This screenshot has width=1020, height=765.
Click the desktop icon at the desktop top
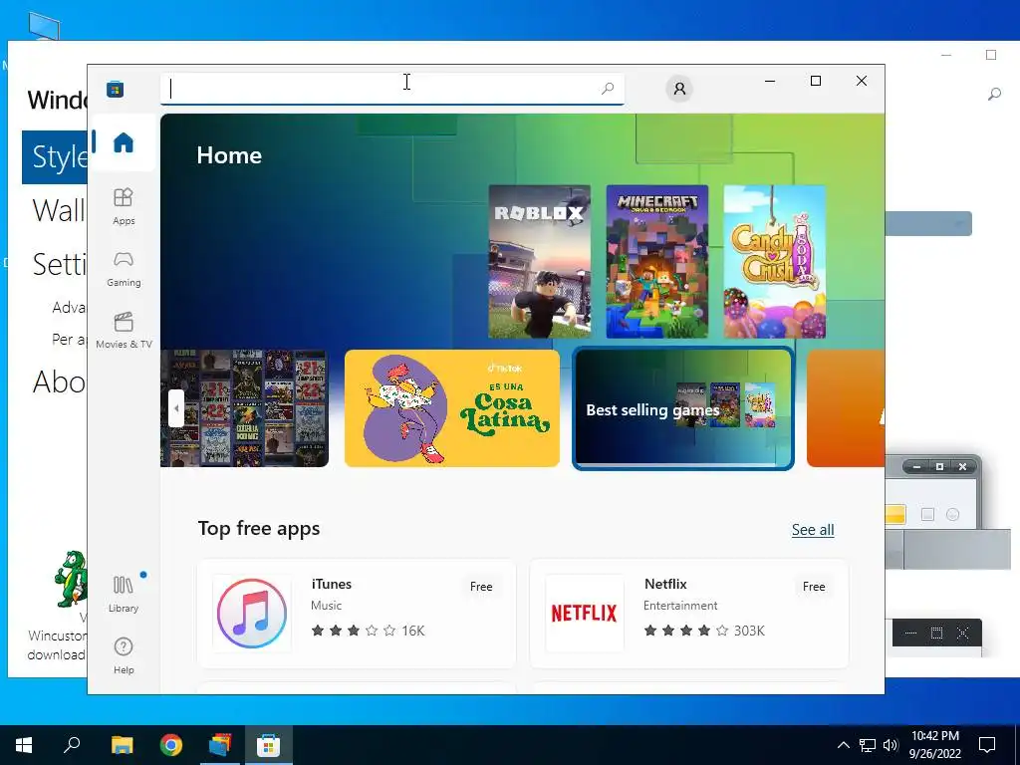(44, 26)
